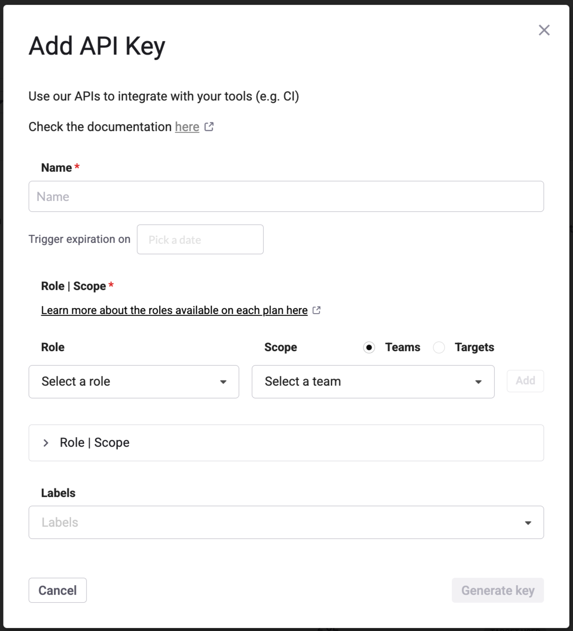Click external link icon after roles plan link
This screenshot has width=573, height=631.
[317, 310]
